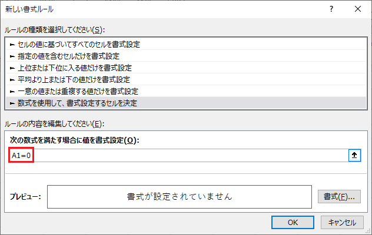Pick 一意の値または重複する値だけを書式設定 rule type
The height and width of the screenshot is (235, 372).
(x=74, y=91)
